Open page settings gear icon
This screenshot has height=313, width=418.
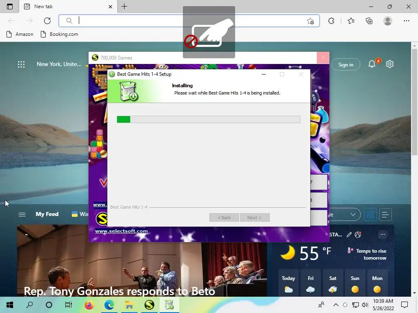pyautogui.click(x=390, y=64)
